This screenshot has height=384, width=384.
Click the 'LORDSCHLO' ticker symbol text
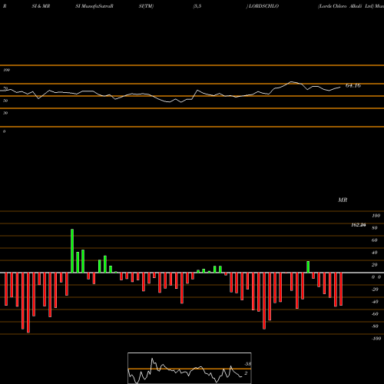263,6
